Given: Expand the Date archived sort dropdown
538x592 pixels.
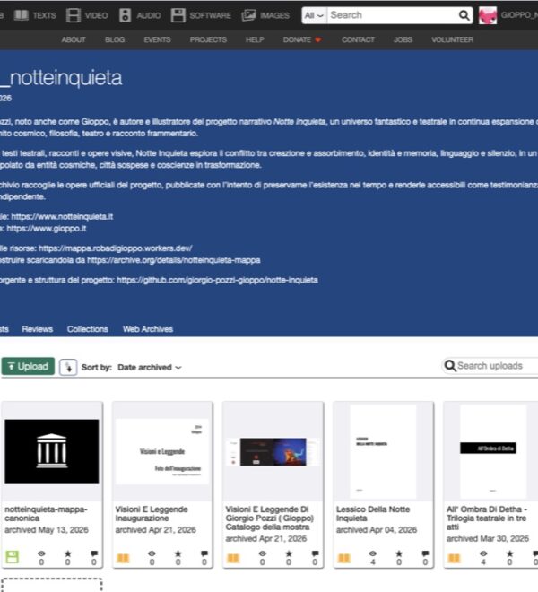Looking at the screenshot, I should coord(150,368).
